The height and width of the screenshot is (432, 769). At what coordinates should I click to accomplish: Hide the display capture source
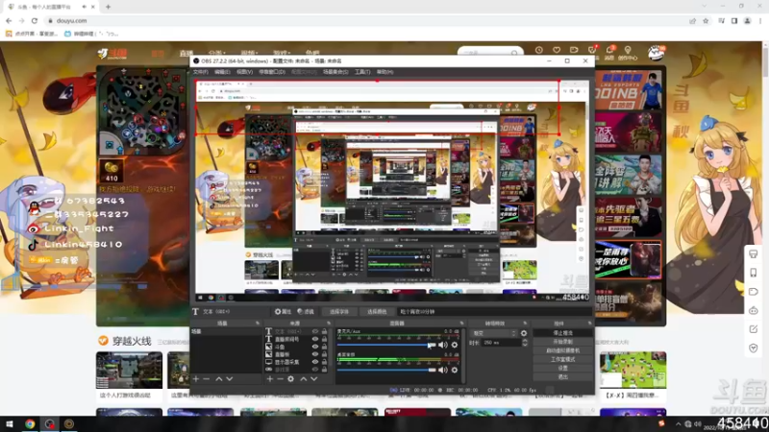pyautogui.click(x=315, y=362)
